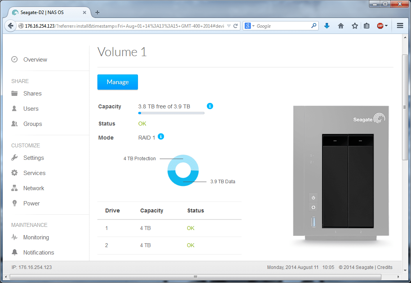Go to browser home page icon
The width and height of the screenshot is (411, 283).
[x=341, y=26]
